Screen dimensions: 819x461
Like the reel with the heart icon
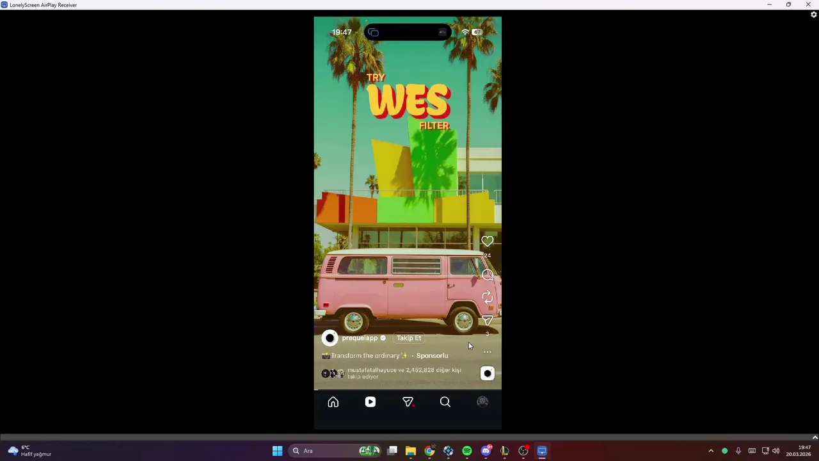point(488,241)
